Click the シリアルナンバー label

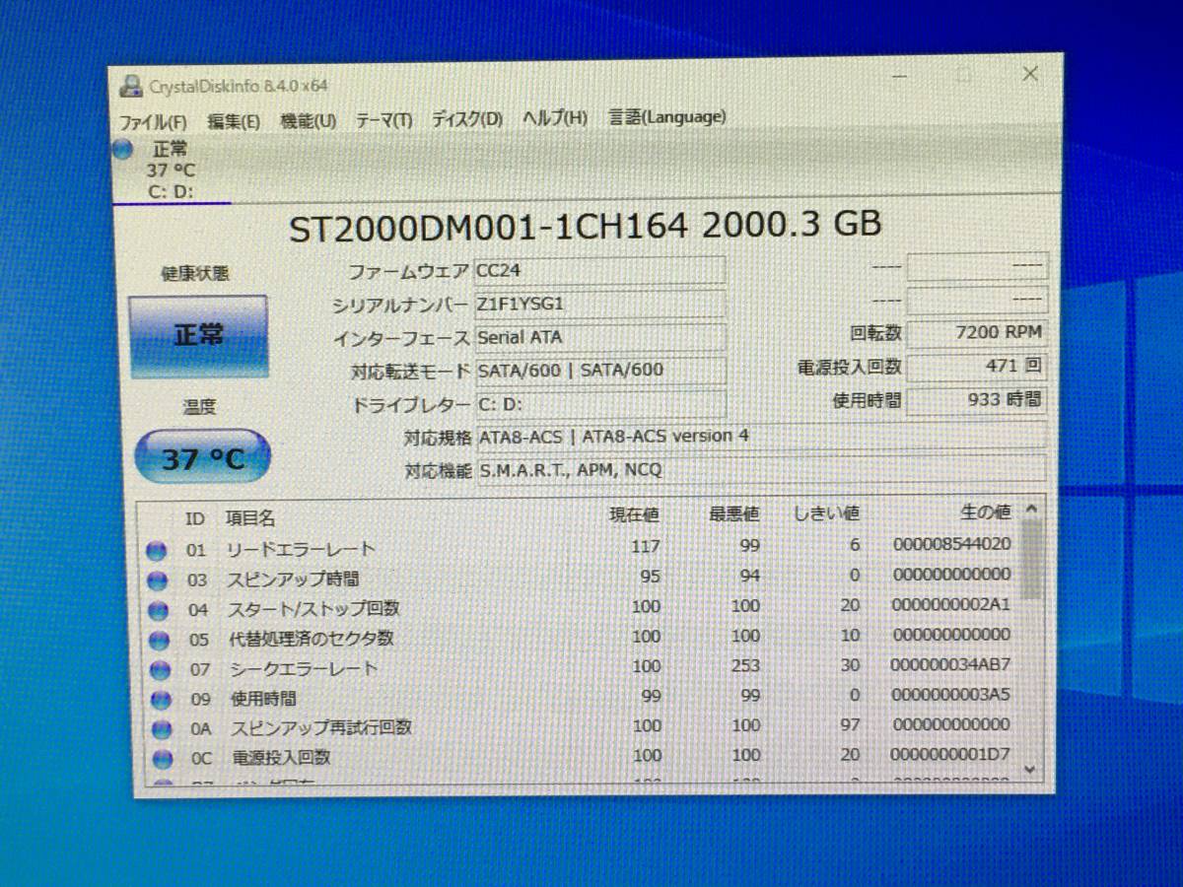pyautogui.click(x=399, y=306)
